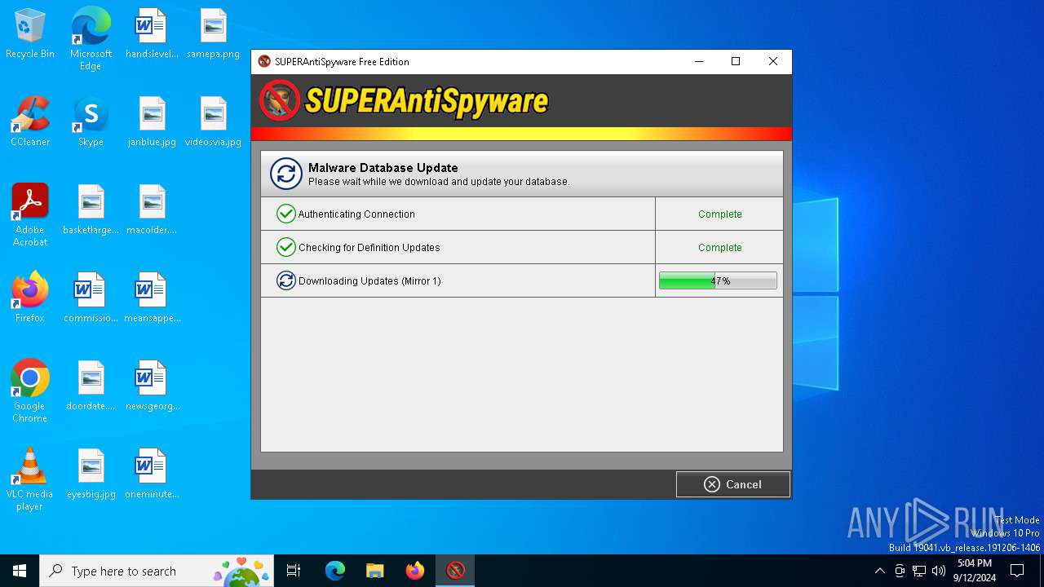The height and width of the screenshot is (587, 1044).
Task: Select 'Complete' status for Checking for Definition Updates
Action: coord(719,248)
